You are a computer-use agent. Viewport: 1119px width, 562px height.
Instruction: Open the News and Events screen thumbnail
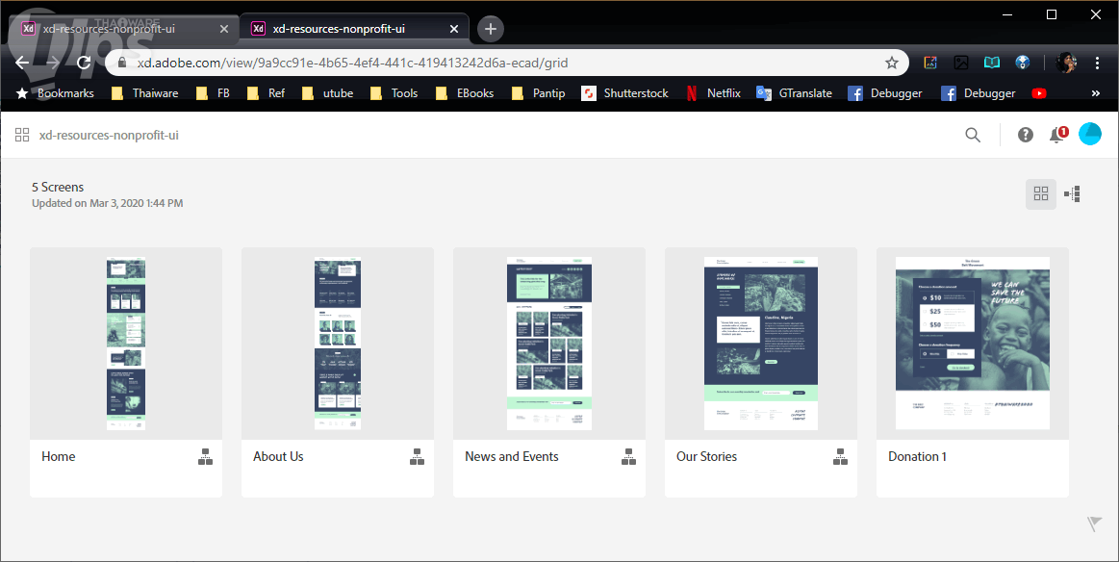coord(549,344)
